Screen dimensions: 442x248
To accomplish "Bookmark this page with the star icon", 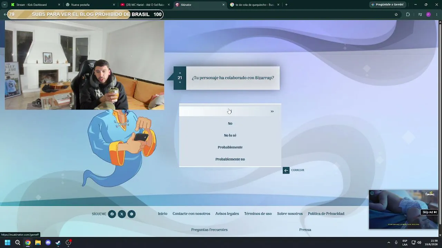I will pos(396,14).
